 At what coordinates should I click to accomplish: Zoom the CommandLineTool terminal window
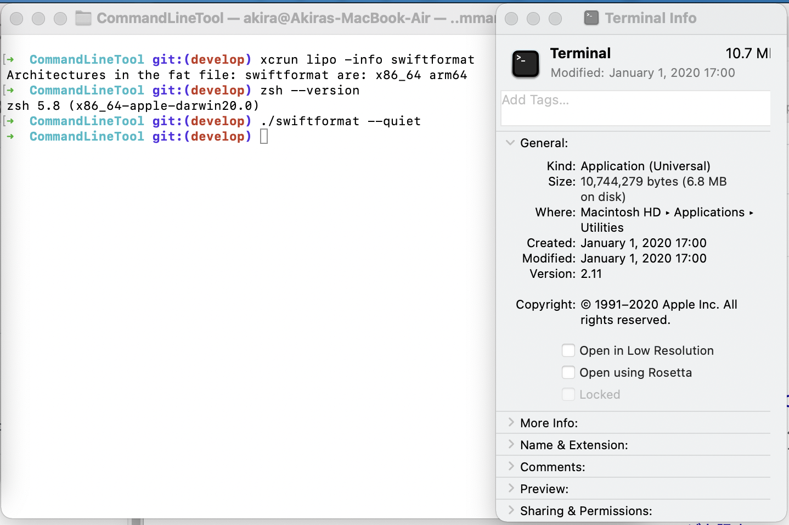click(60, 19)
